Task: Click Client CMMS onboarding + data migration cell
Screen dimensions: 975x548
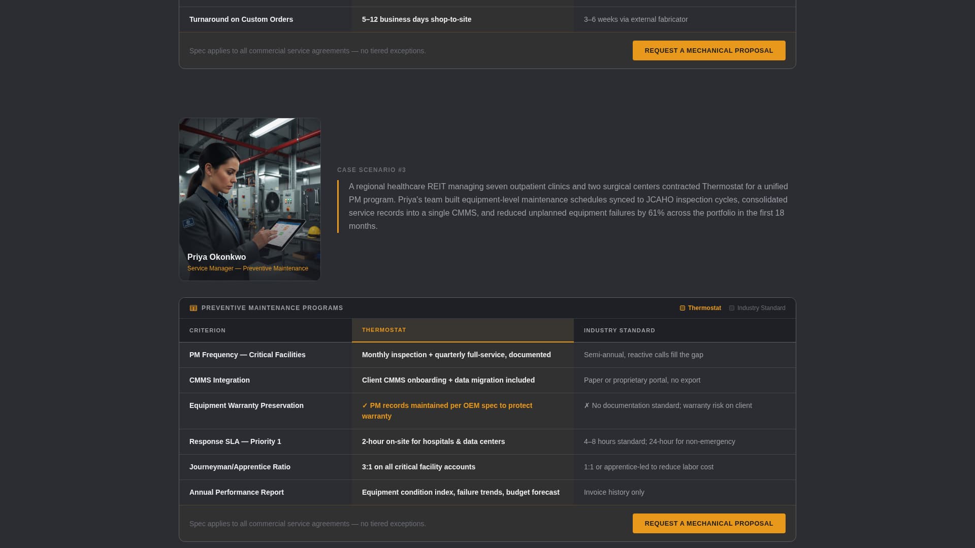Action: tap(463, 380)
